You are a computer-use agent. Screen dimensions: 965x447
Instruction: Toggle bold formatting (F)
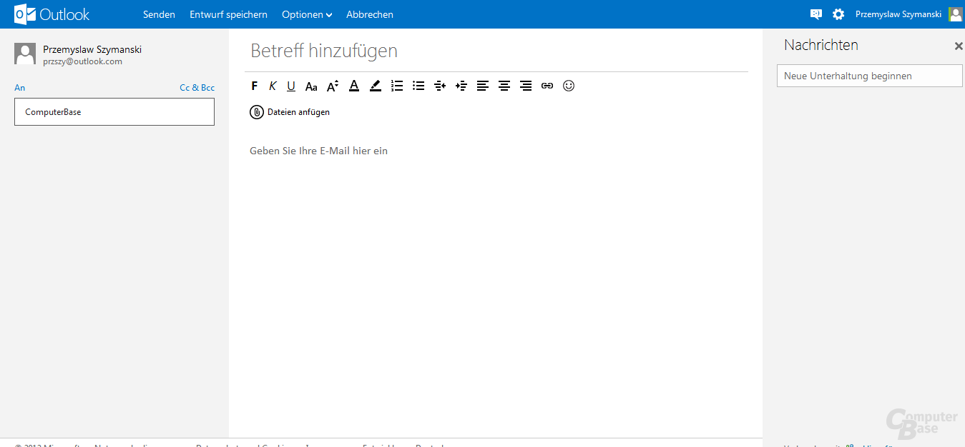(x=255, y=86)
